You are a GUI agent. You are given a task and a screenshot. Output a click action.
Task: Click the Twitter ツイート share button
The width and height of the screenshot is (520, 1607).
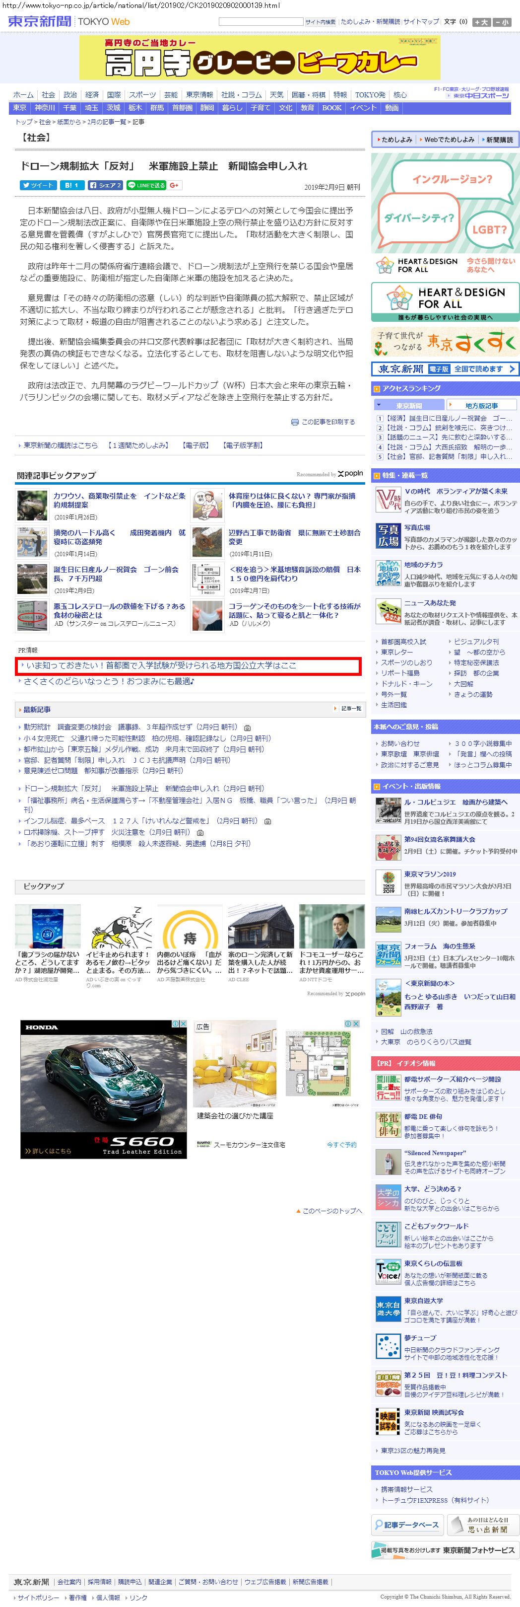click(37, 185)
